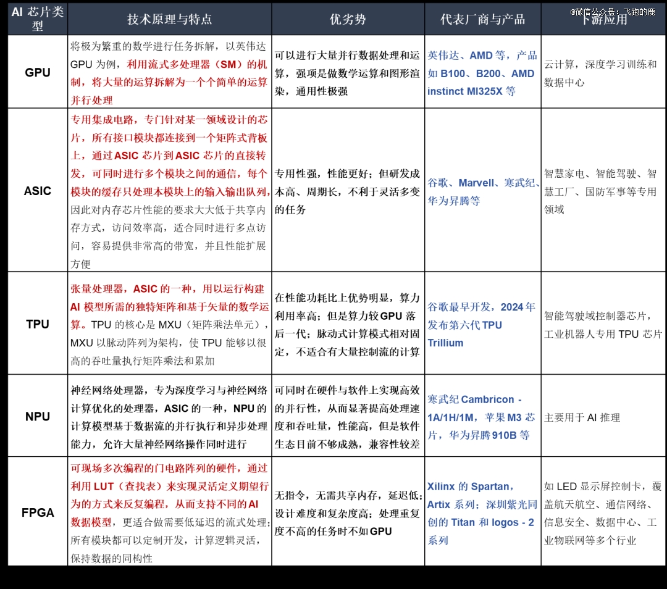Click the 'AI 芯片类型' column header

tap(38, 19)
